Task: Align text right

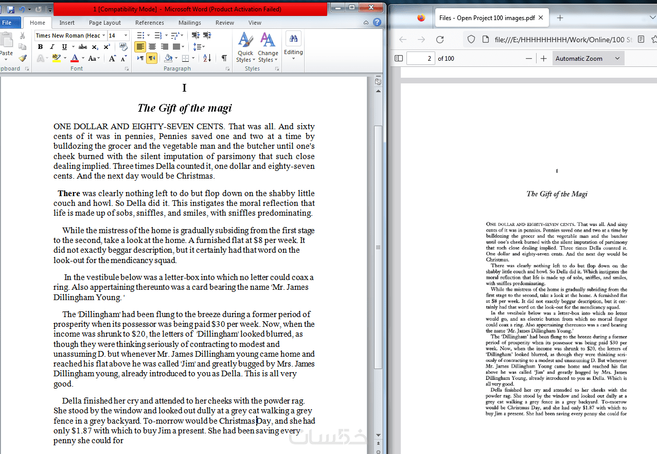Action: [x=165, y=47]
